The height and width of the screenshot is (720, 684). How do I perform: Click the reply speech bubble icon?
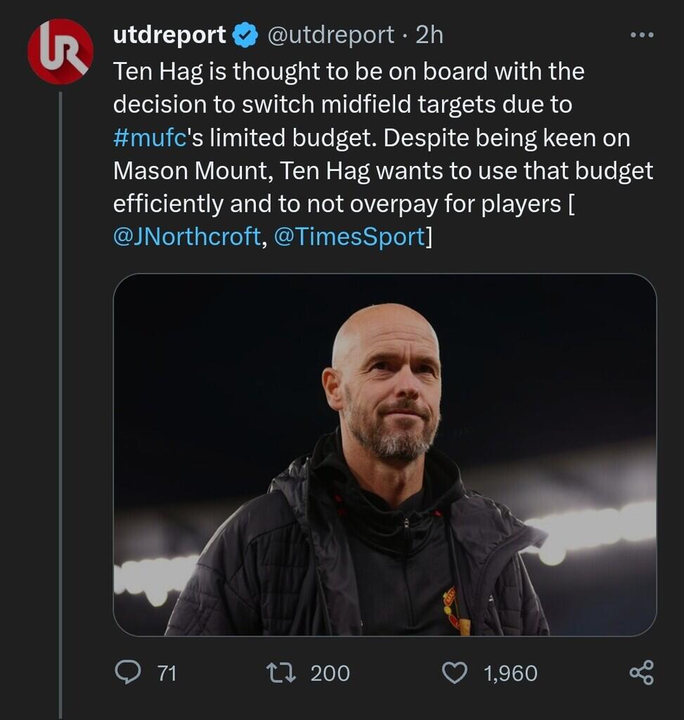coord(127,673)
